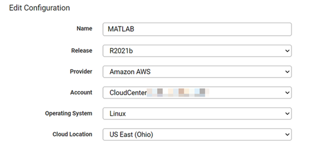Click the Name field label

pyautogui.click(x=84, y=29)
